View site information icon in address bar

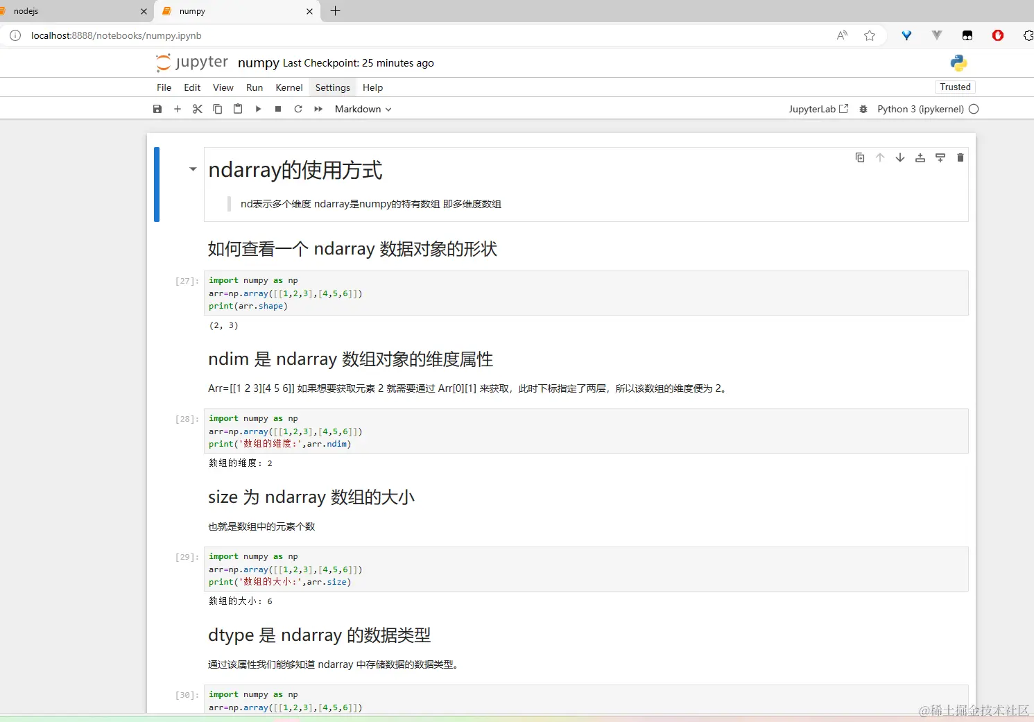click(15, 35)
